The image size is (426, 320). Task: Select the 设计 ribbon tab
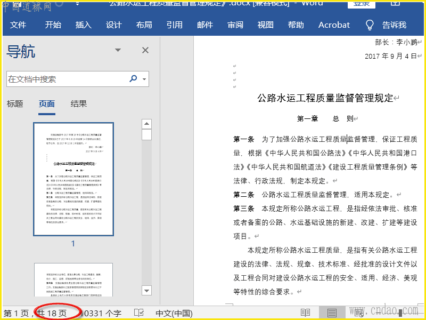pyautogui.click(x=114, y=25)
